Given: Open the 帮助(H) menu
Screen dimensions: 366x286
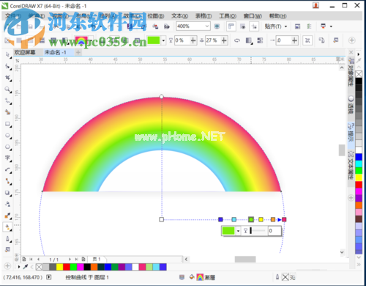Looking at the screenshot, I should (278, 16).
